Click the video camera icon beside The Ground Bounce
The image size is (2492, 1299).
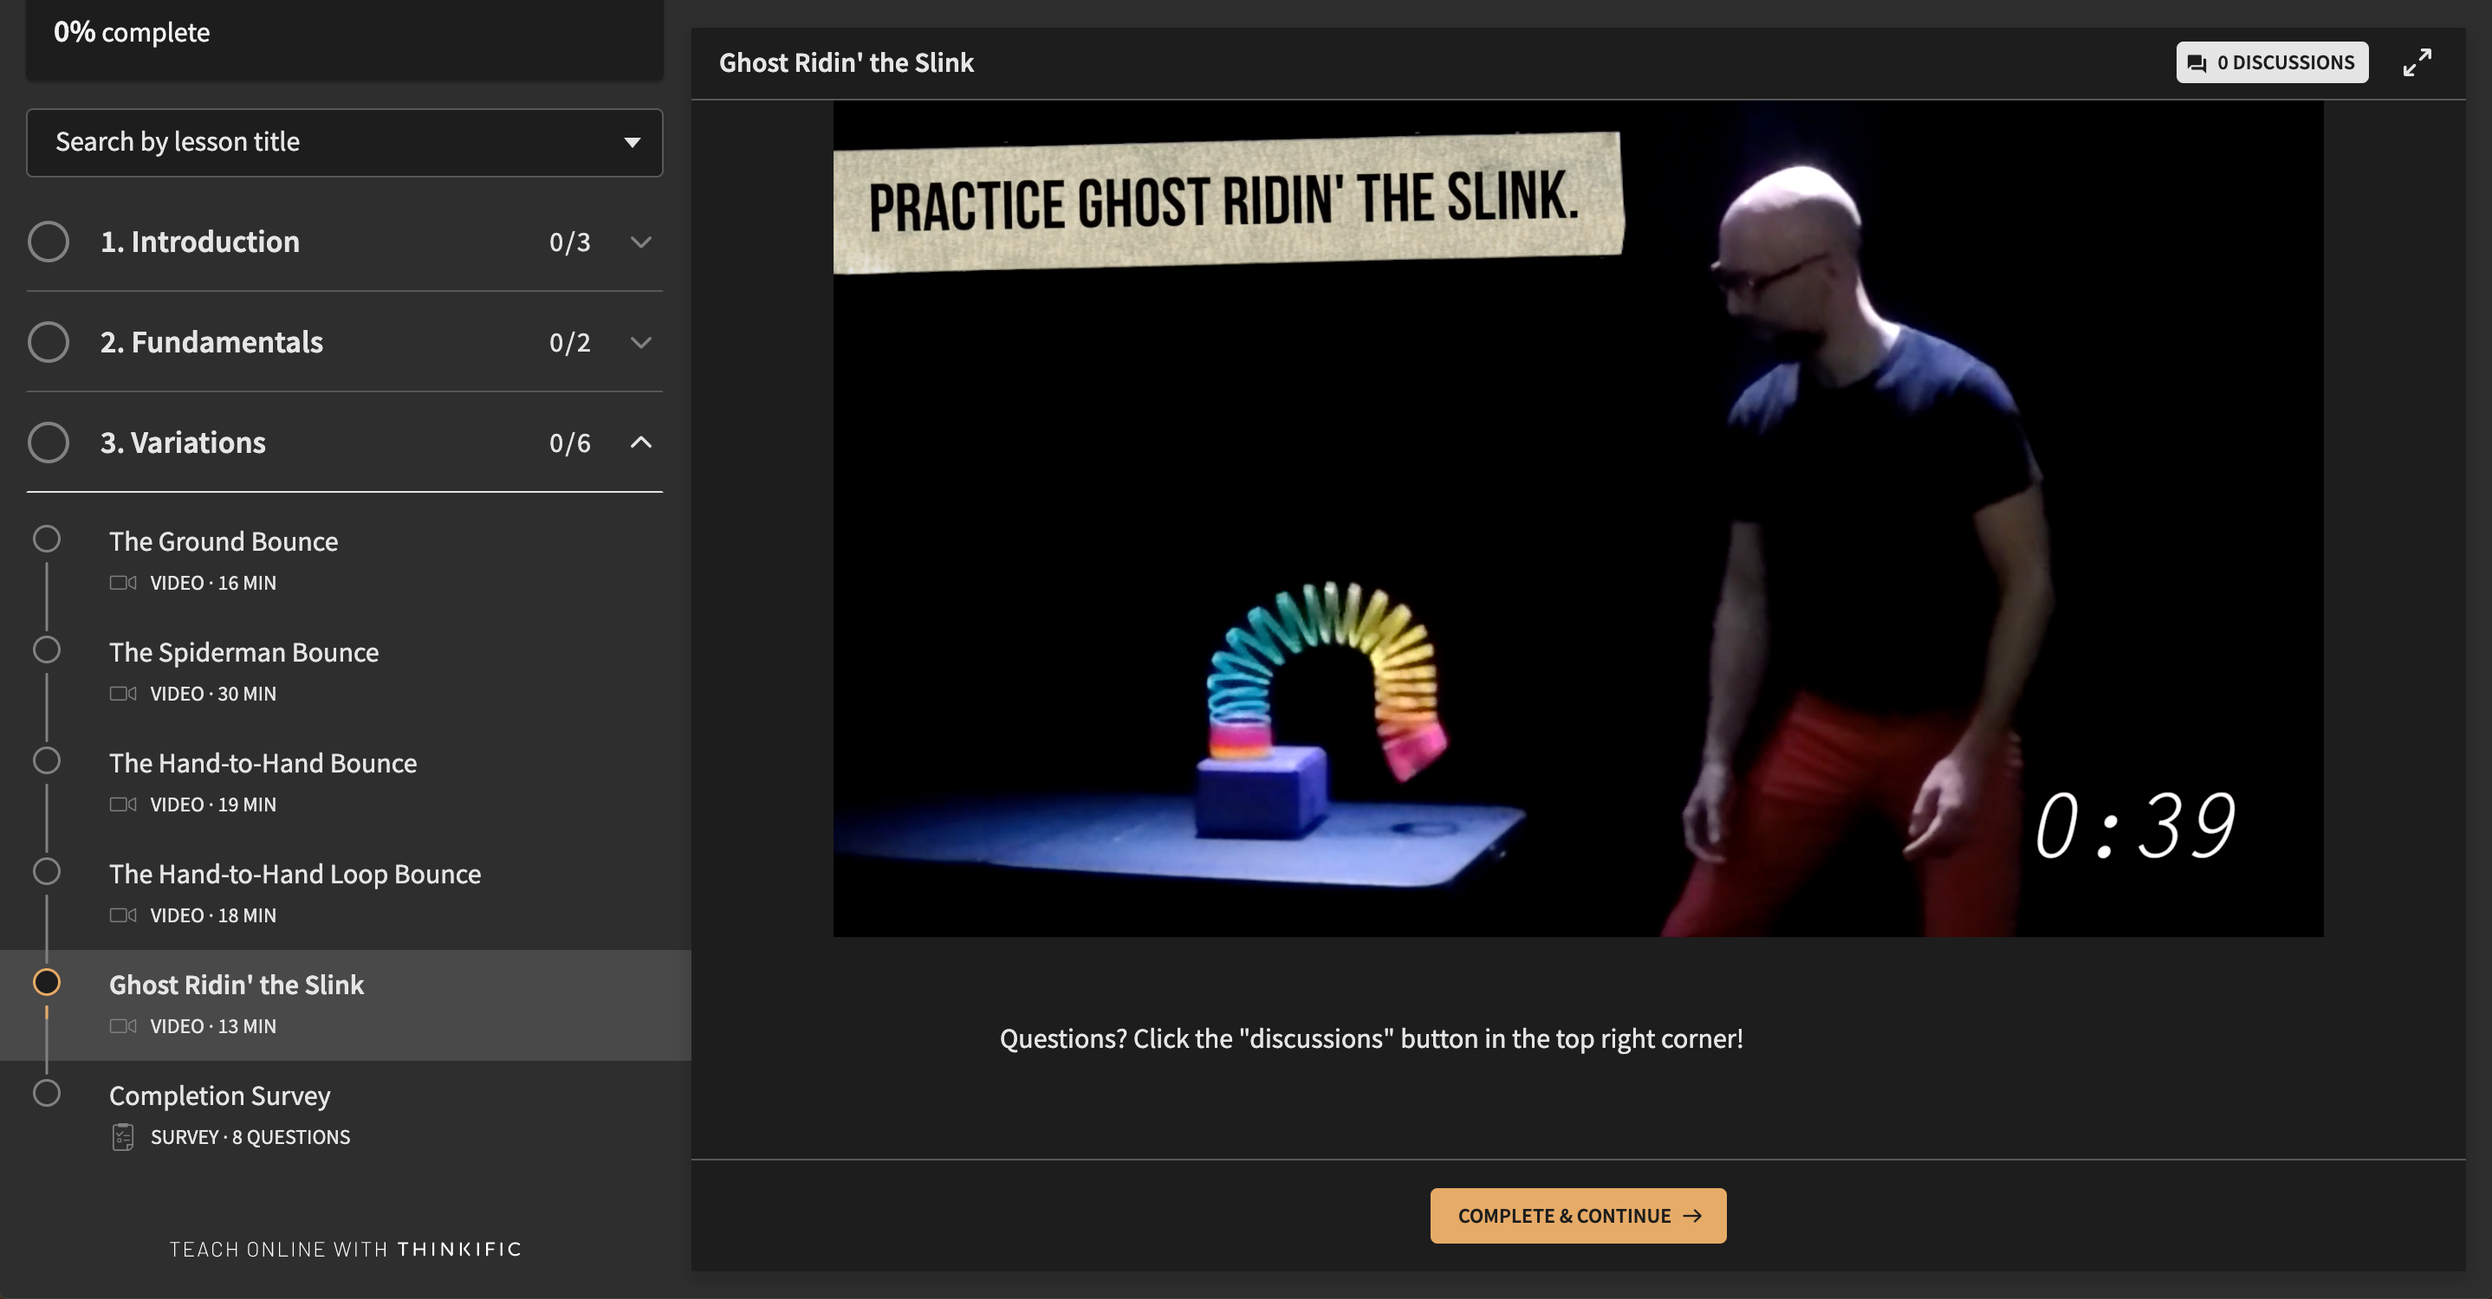point(124,583)
